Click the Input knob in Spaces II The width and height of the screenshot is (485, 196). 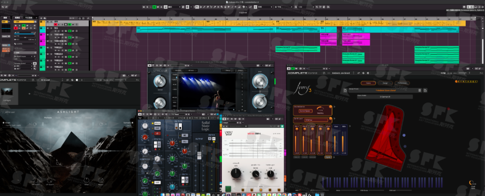[160, 81]
